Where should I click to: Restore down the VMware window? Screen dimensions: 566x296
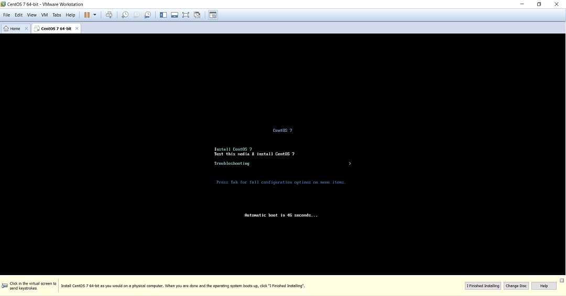(x=539, y=4)
